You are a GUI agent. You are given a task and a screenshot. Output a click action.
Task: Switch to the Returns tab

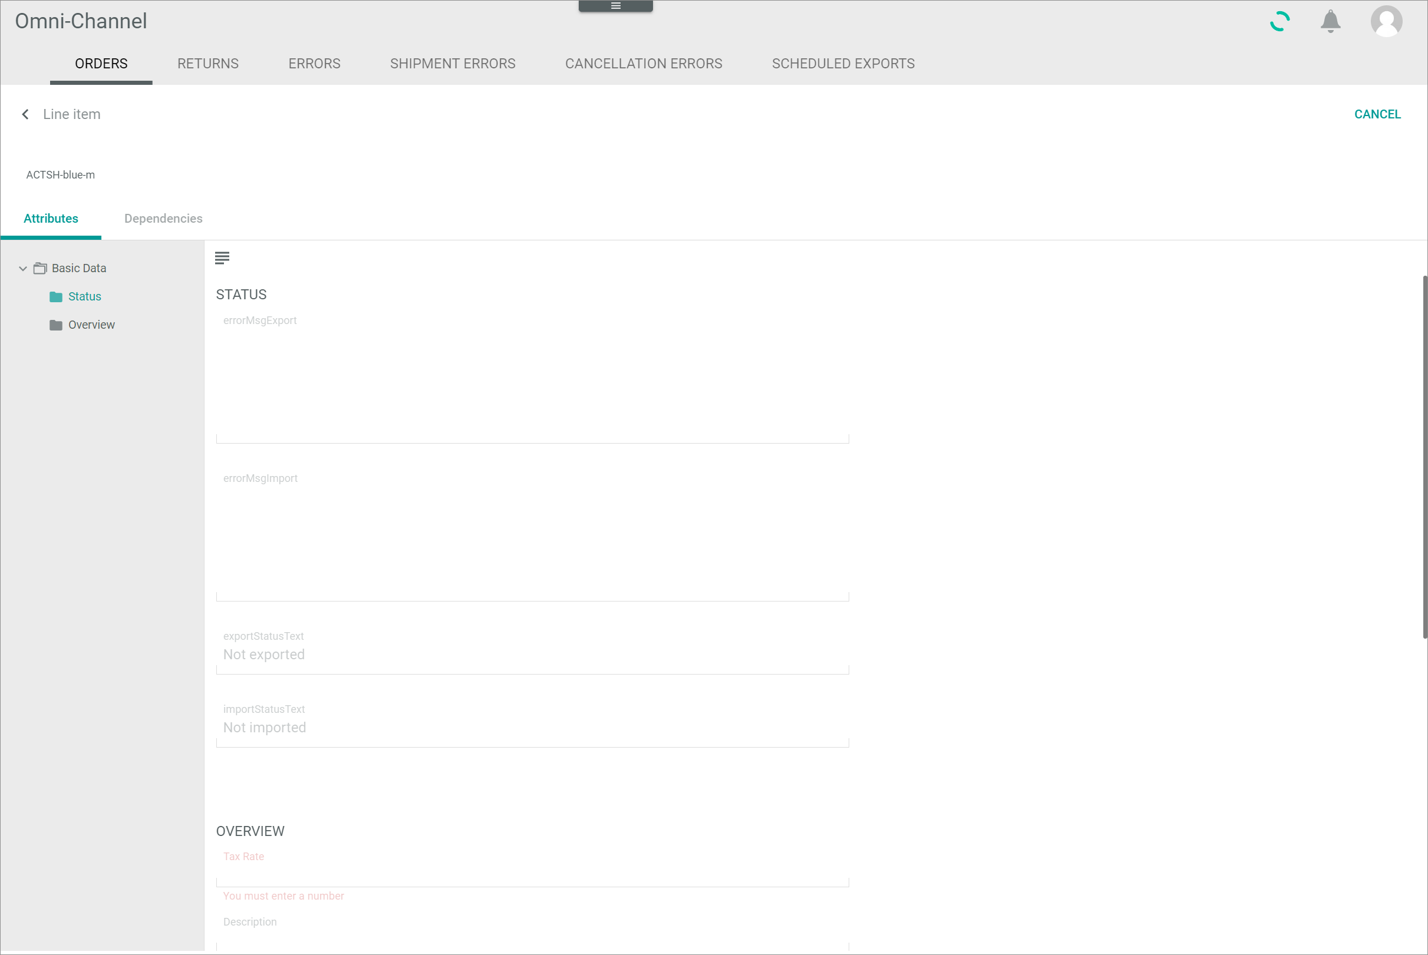click(207, 64)
